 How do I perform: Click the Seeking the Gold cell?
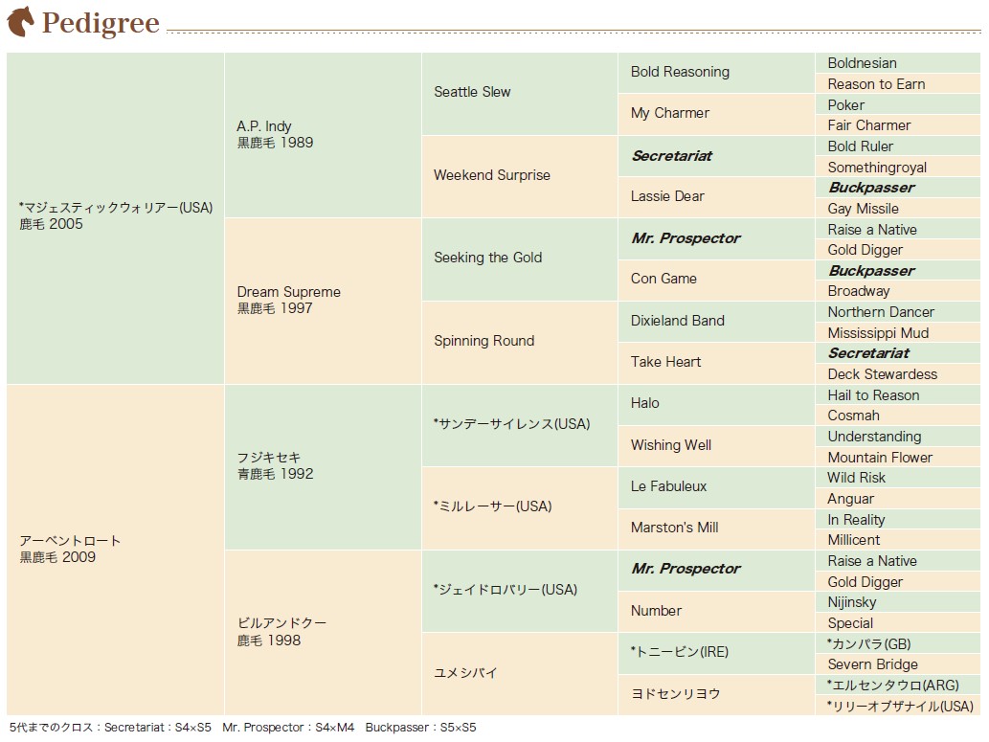tap(520, 259)
